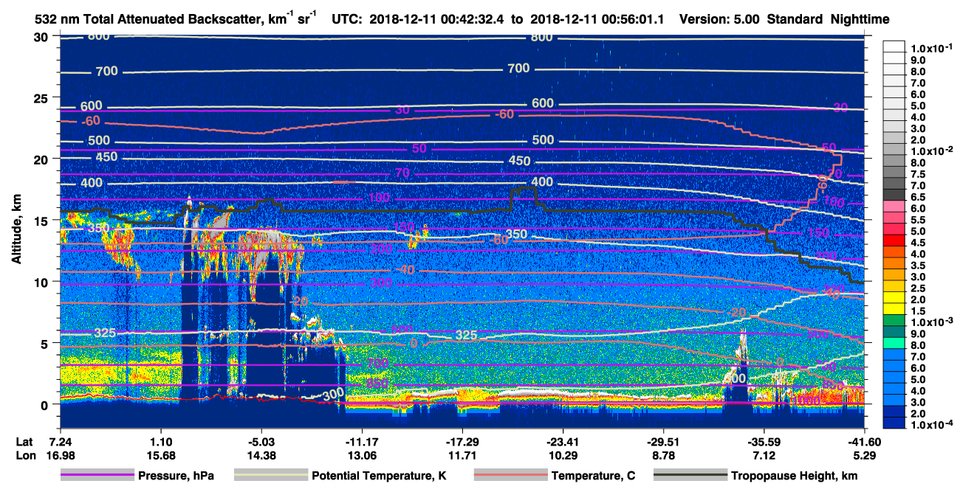Click longitude value '15.68'
Screen dimensions: 960x492
160,456
